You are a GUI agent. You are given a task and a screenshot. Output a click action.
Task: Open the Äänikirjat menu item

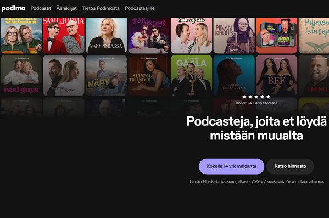[x=66, y=8]
